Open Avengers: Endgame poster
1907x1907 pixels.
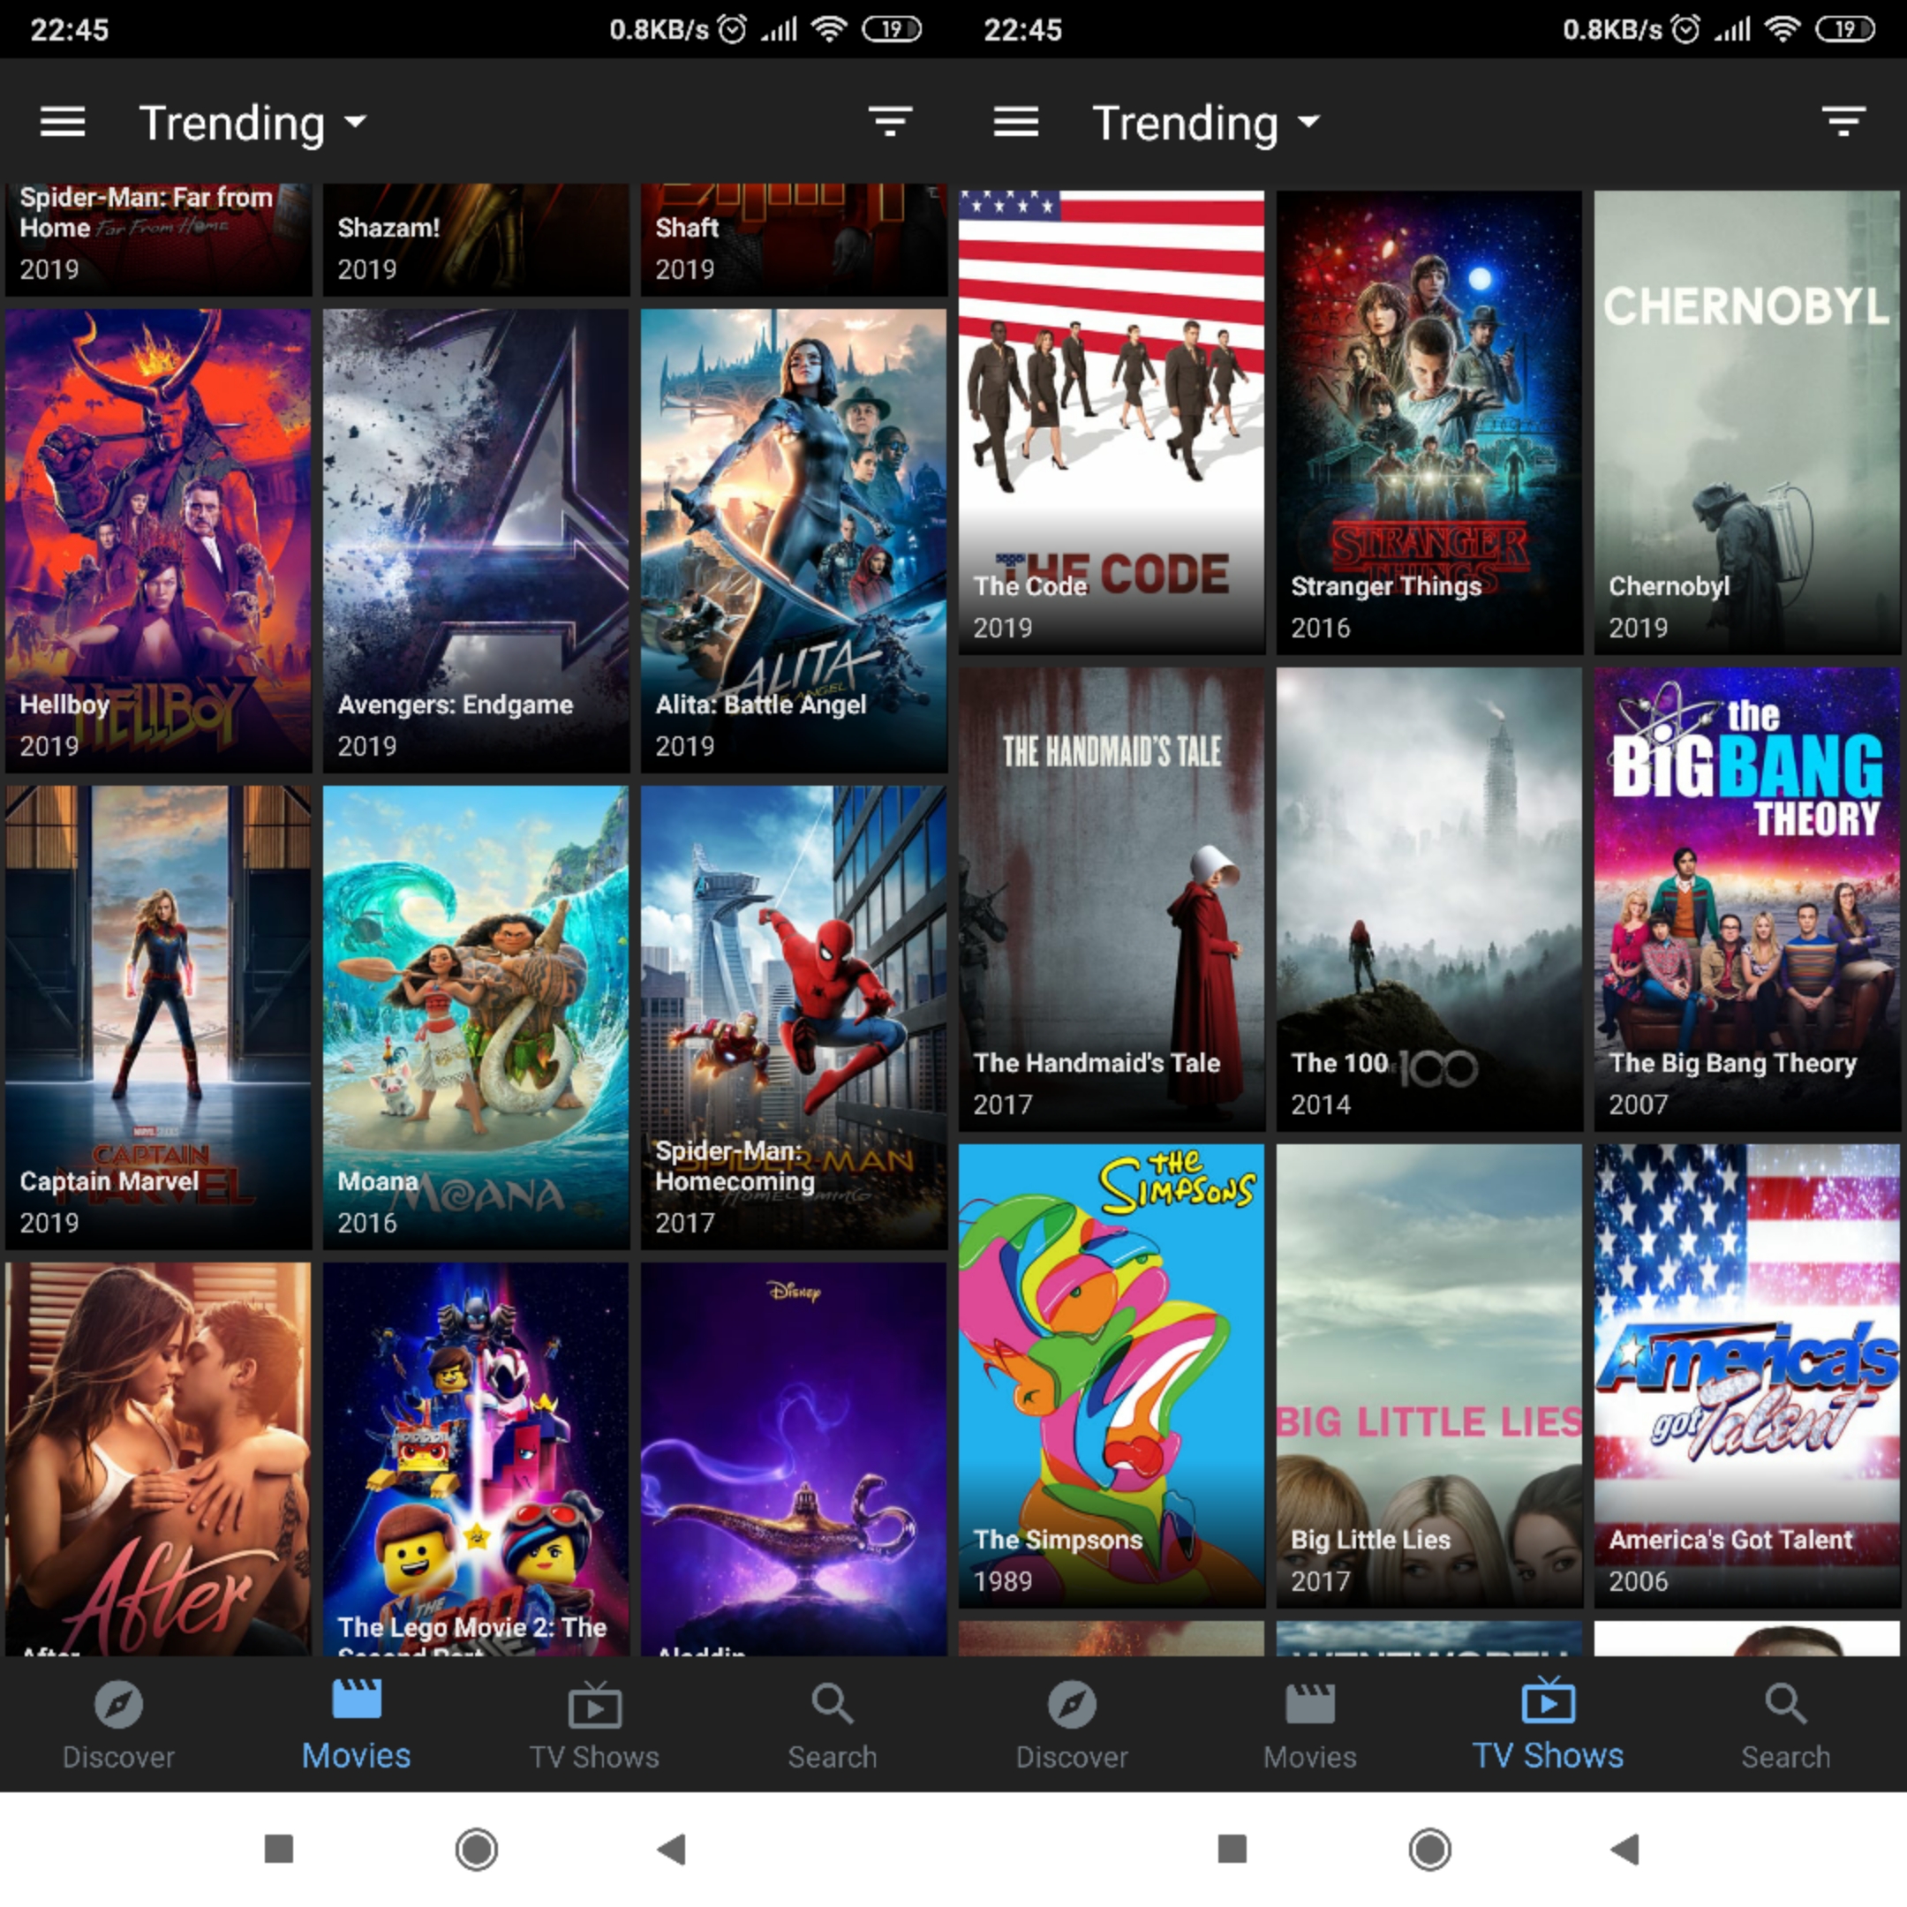pos(476,540)
